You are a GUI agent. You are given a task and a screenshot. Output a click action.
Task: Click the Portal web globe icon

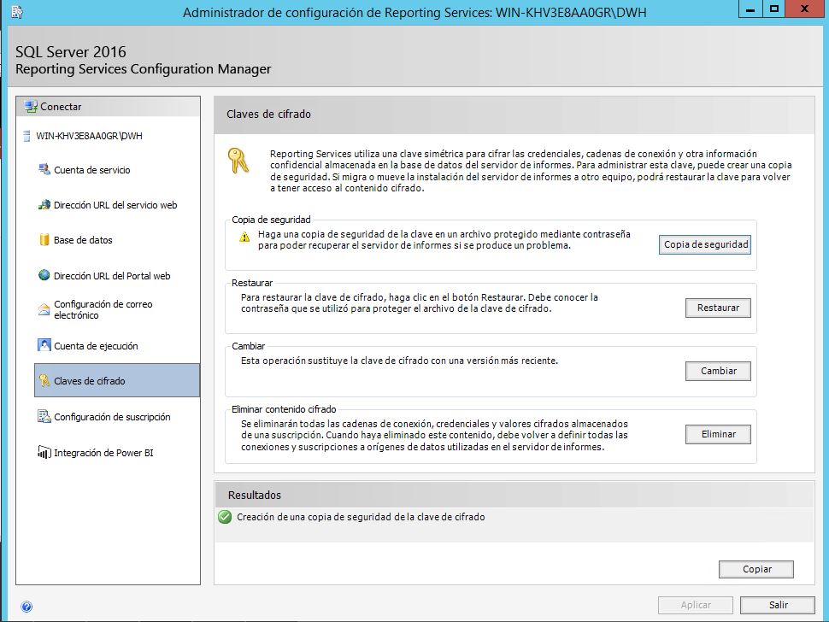click(x=44, y=276)
